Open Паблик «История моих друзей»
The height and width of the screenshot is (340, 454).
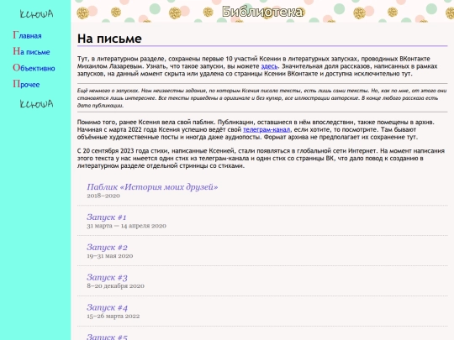152,187
